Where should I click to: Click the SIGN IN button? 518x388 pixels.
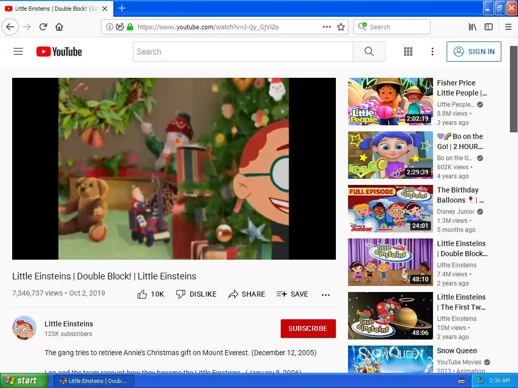click(x=473, y=52)
